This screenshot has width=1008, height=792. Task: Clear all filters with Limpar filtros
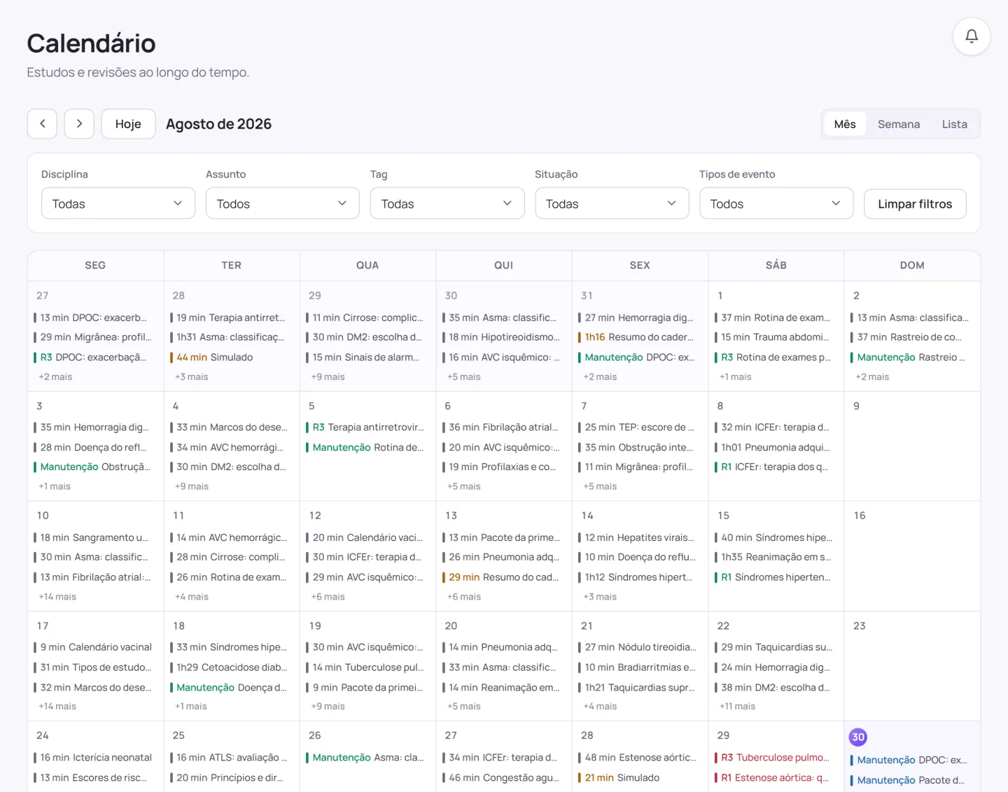(915, 204)
